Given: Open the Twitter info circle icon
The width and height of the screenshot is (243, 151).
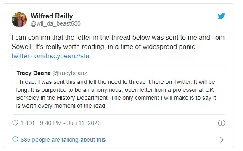Looking at the screenshot, I should (x=221, y=123).
